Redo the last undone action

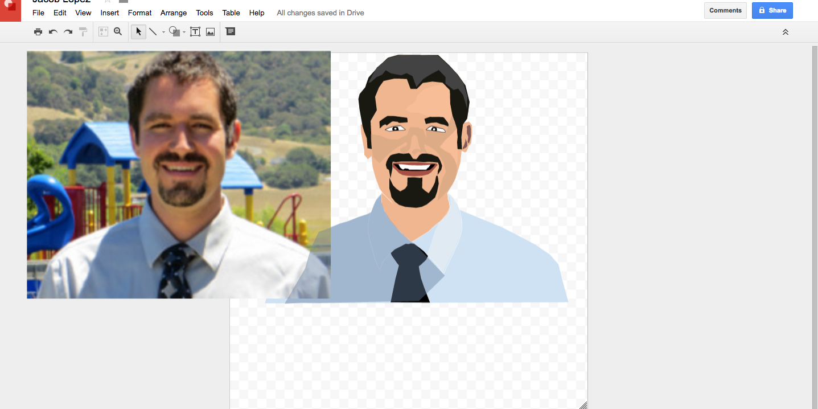pos(68,32)
